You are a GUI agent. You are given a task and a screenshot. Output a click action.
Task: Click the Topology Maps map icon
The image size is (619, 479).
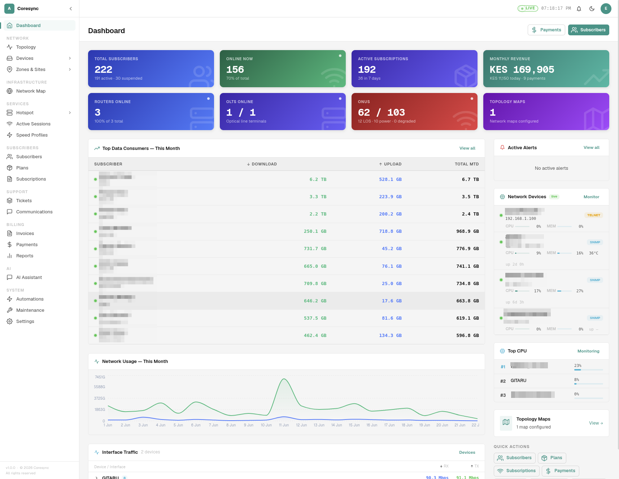coord(506,423)
